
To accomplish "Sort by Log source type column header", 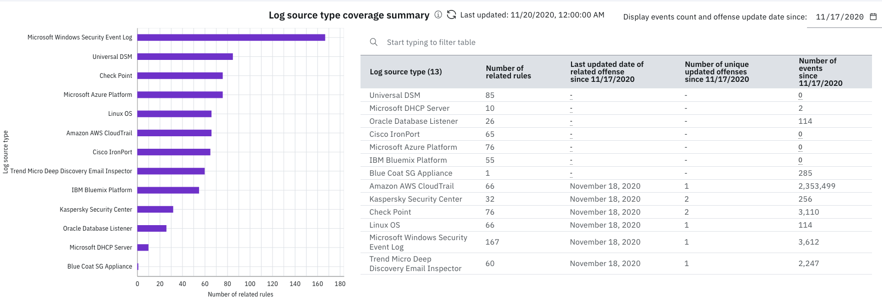I will [405, 72].
